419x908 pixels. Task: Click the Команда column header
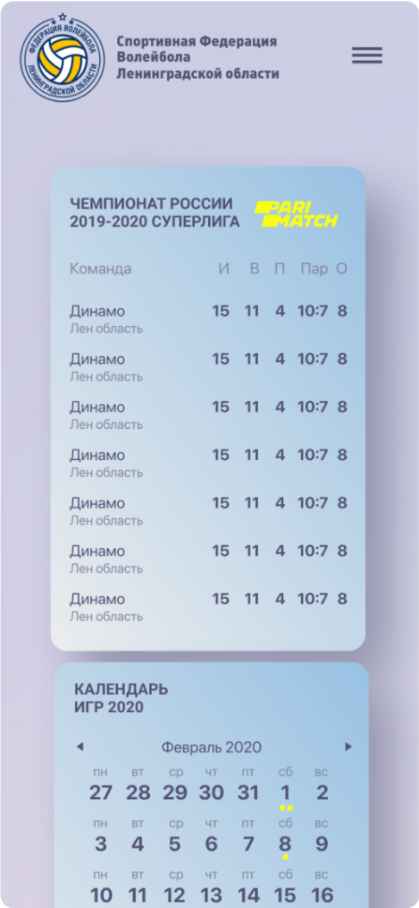click(x=100, y=269)
